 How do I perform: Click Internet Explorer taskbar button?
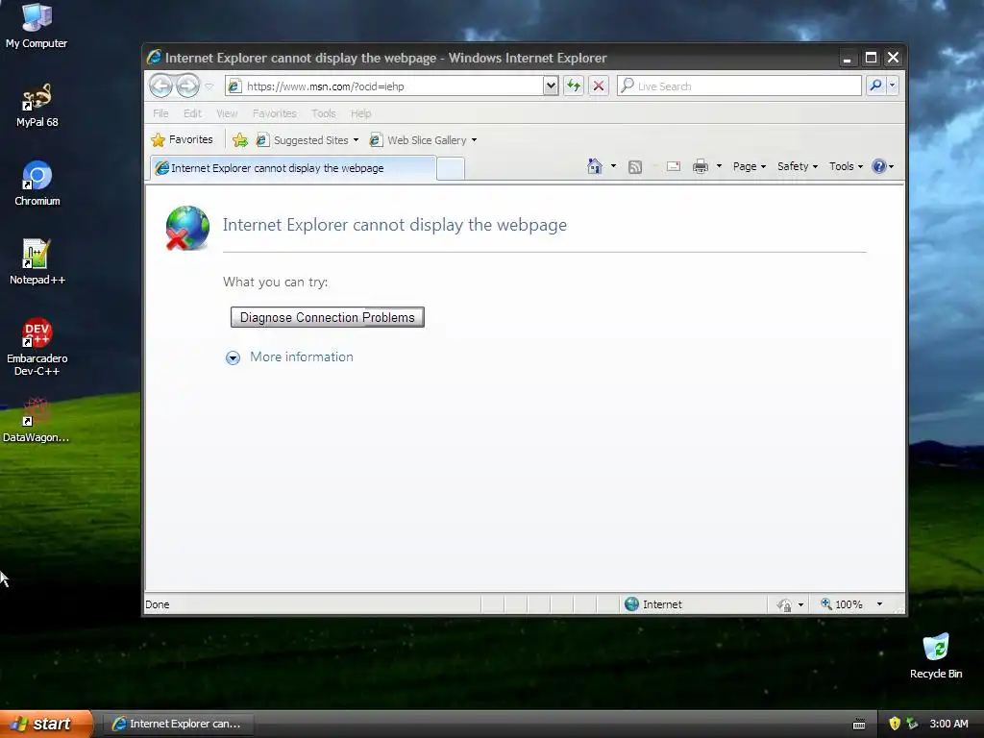click(x=177, y=724)
